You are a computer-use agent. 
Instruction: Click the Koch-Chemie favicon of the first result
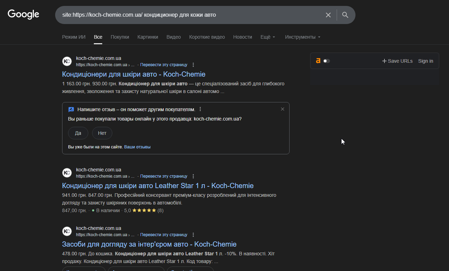pyautogui.click(x=67, y=61)
